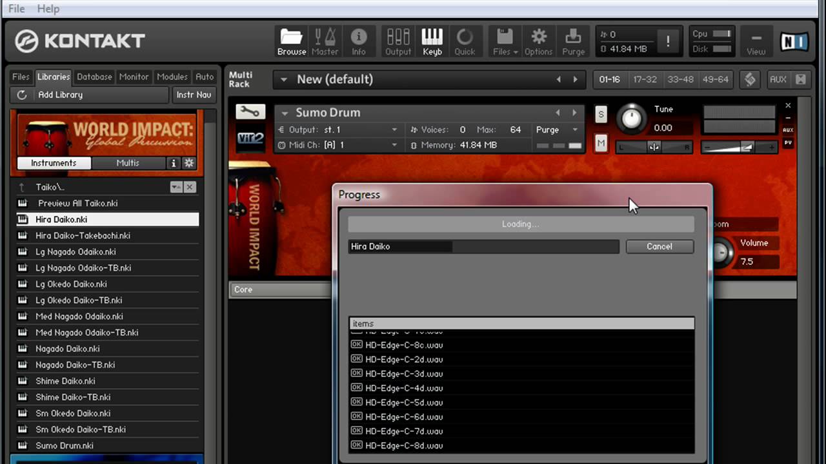The image size is (826, 464).
Task: Select Shime Daiko.nki in the list
Action: (x=107, y=381)
